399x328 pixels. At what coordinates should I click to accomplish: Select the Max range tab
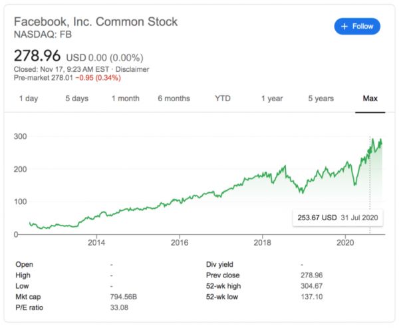(370, 98)
